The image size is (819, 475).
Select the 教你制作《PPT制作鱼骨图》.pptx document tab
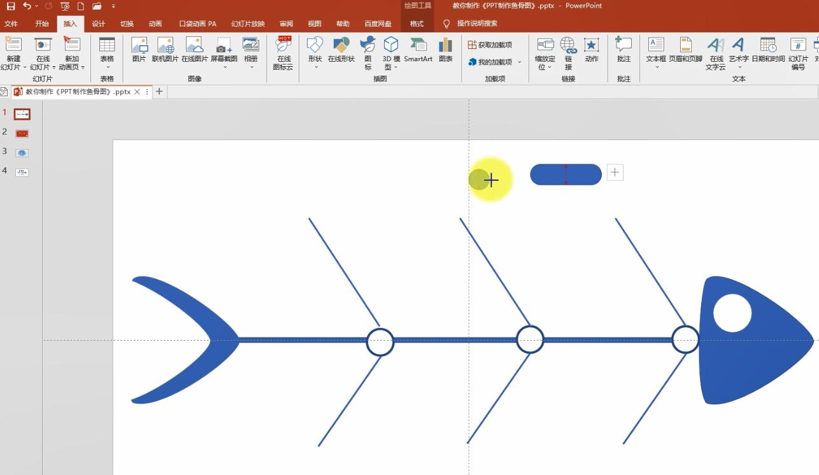click(77, 92)
